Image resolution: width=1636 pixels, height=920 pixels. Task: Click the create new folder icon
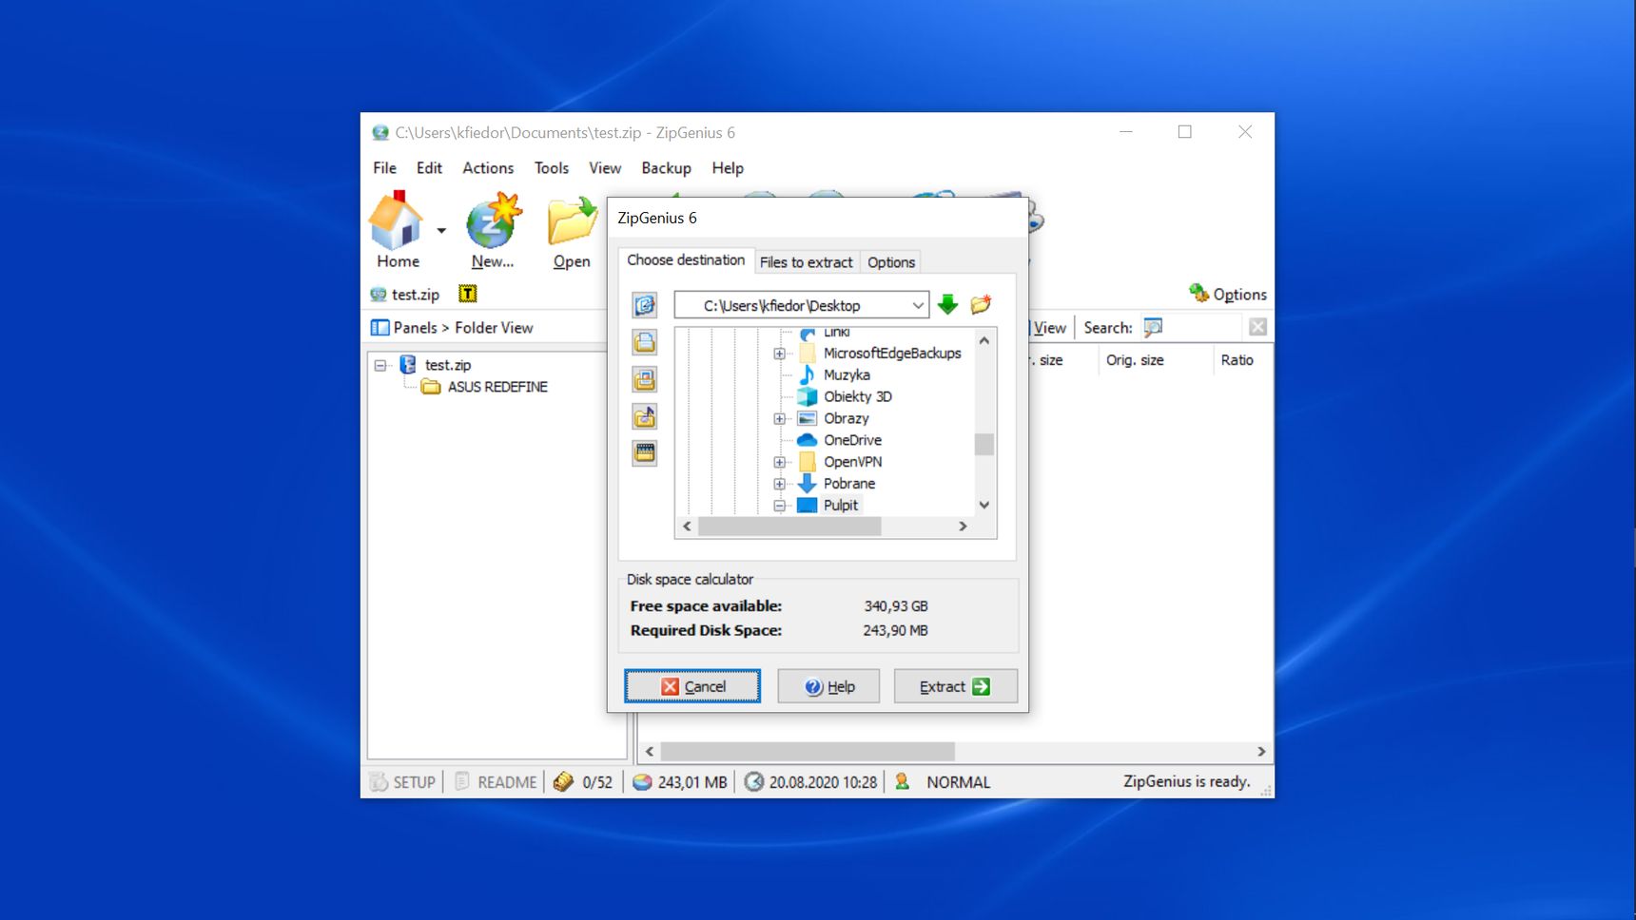tap(981, 305)
